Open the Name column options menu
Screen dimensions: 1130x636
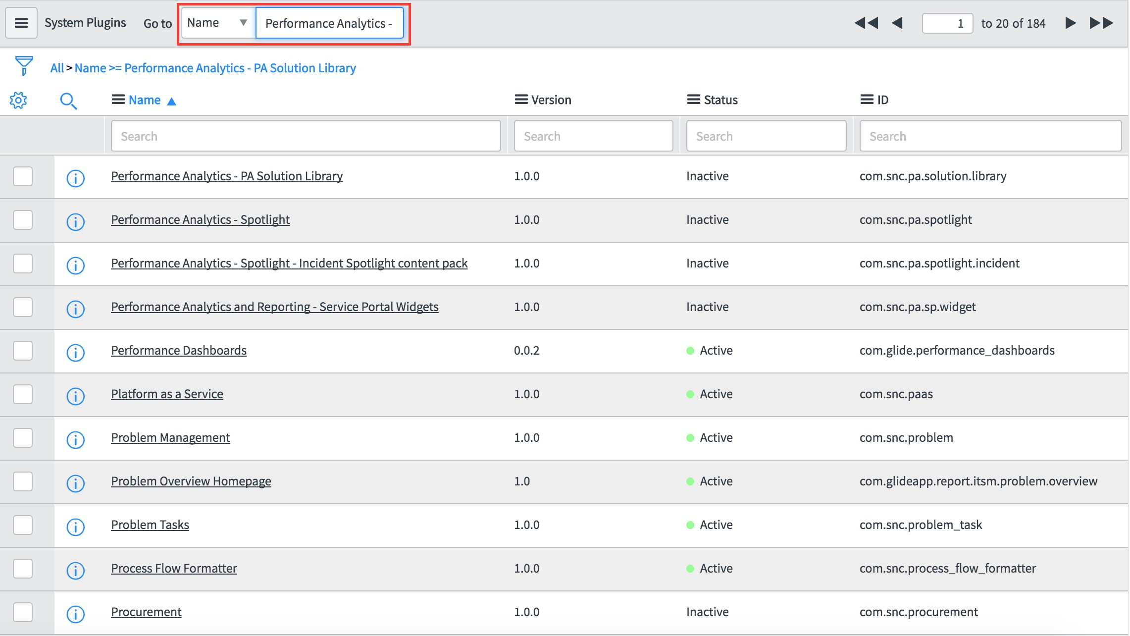tap(118, 100)
